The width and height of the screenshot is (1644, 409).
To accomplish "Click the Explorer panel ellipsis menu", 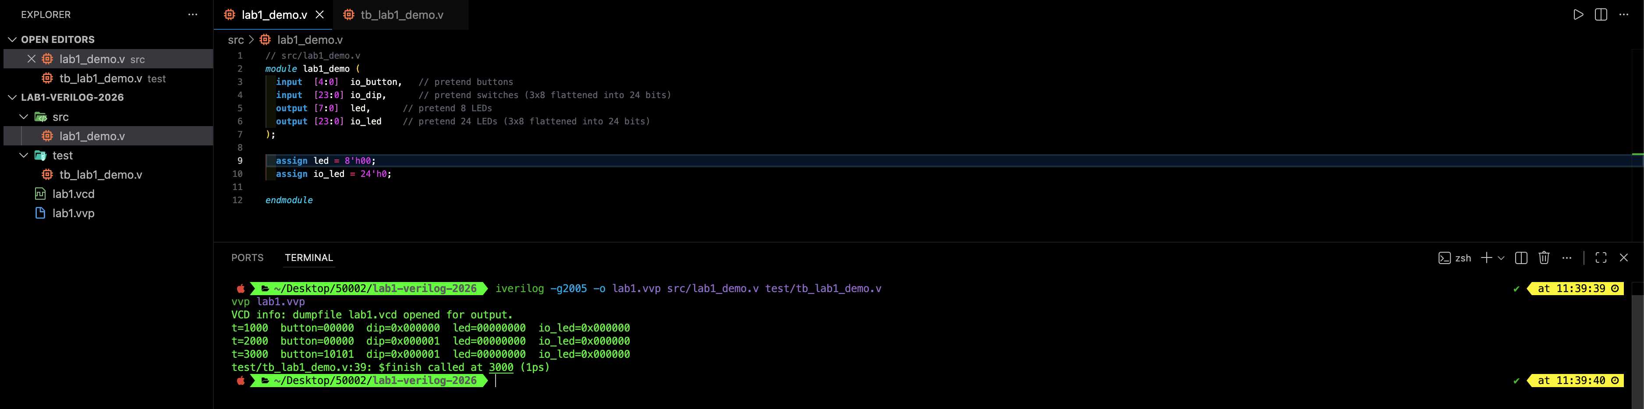I will click(x=193, y=15).
